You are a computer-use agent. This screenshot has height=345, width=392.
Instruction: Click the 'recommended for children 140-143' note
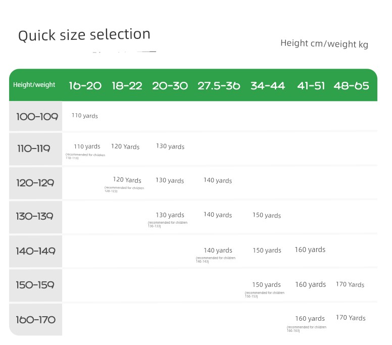pyautogui.click(x=216, y=260)
